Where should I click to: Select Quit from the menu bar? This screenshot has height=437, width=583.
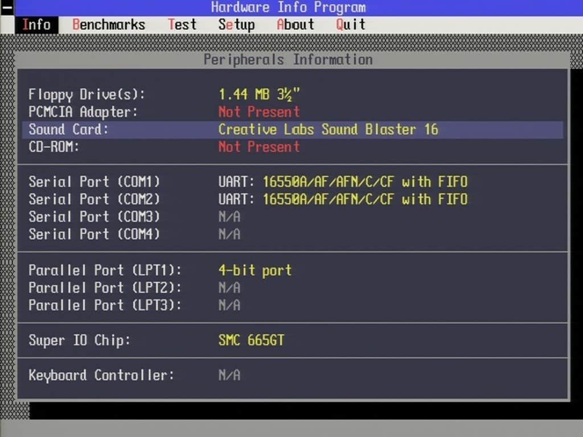pyautogui.click(x=351, y=25)
